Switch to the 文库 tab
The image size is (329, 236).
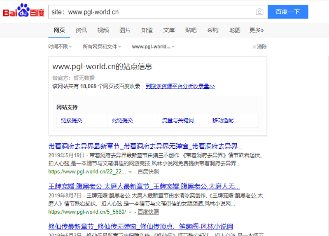(169, 30)
